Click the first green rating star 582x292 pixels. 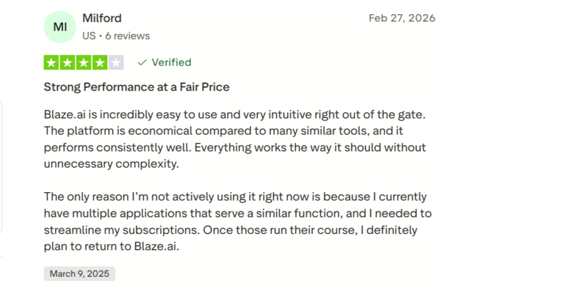[52, 62]
